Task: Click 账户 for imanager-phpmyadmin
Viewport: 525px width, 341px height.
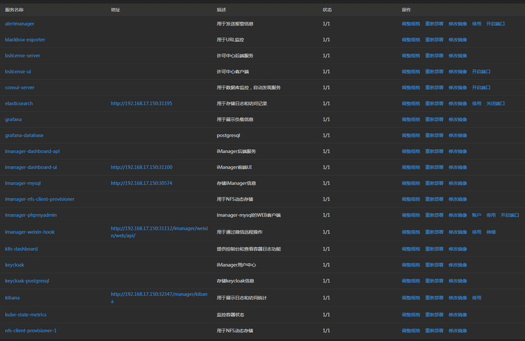Action: pyautogui.click(x=476, y=215)
